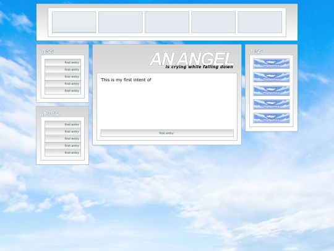
Task: Select topmost 'first entry' in VIRTUAL panel
Action: point(62,125)
